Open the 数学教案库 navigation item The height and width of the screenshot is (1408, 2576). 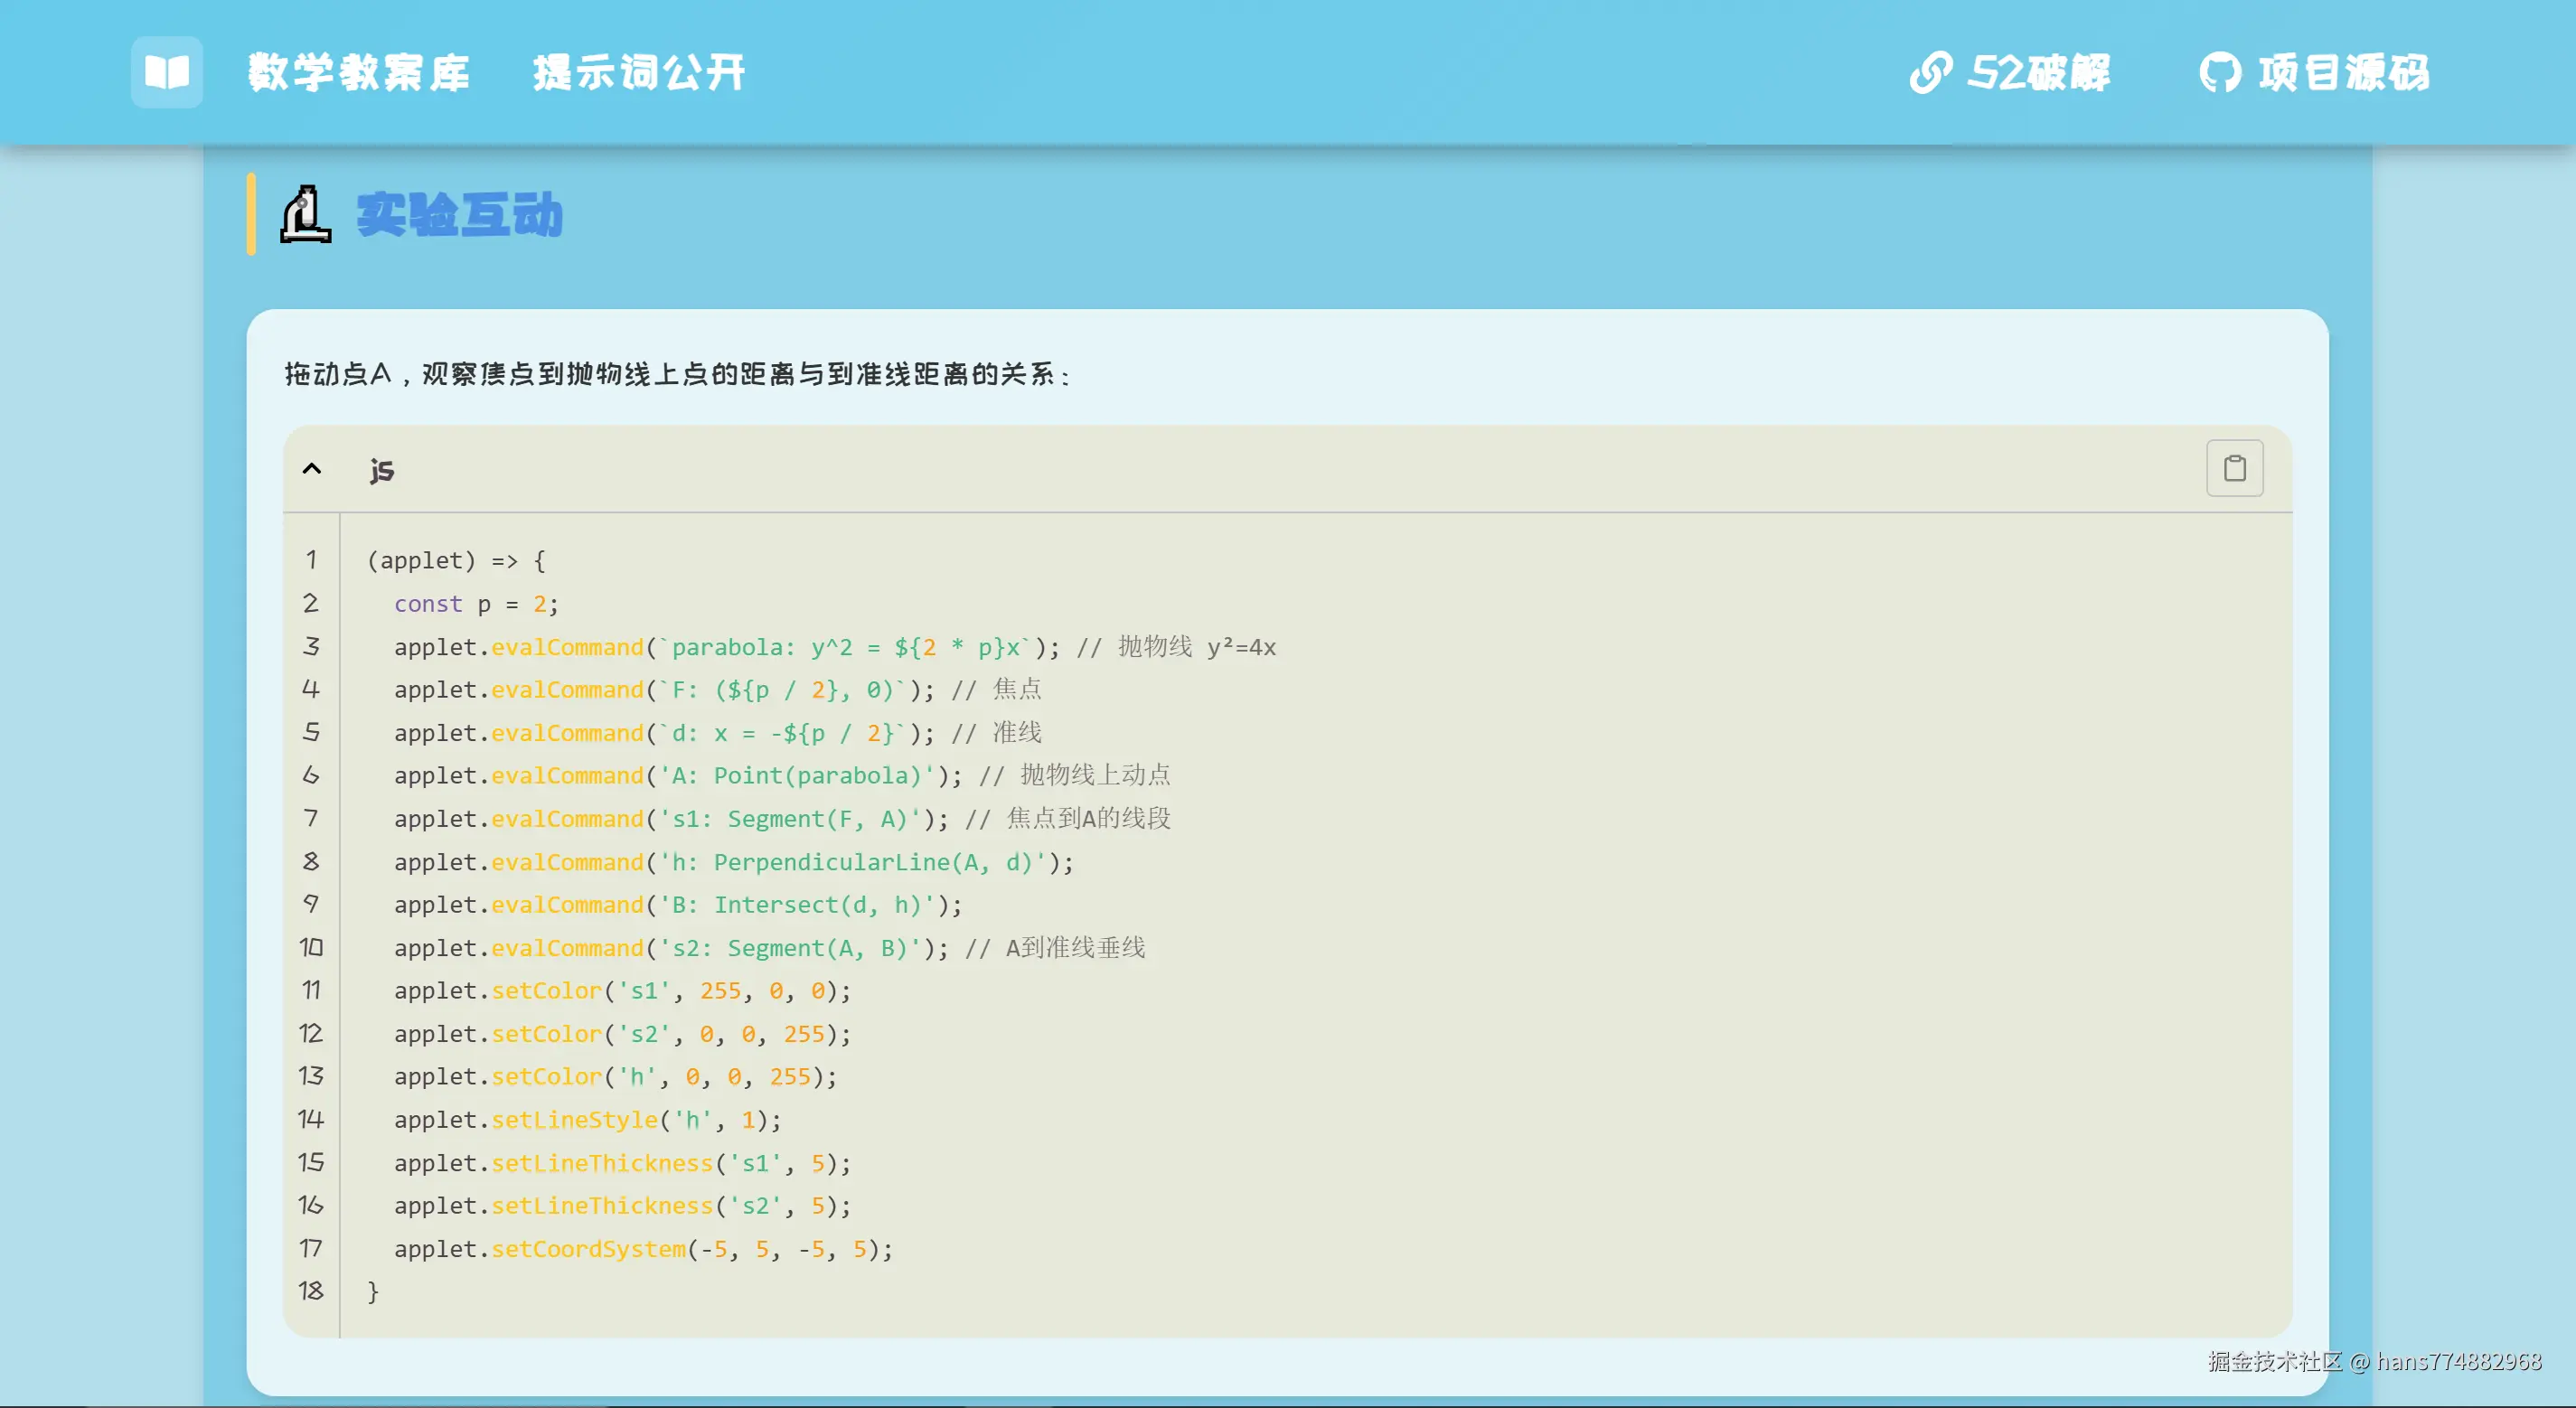358,71
